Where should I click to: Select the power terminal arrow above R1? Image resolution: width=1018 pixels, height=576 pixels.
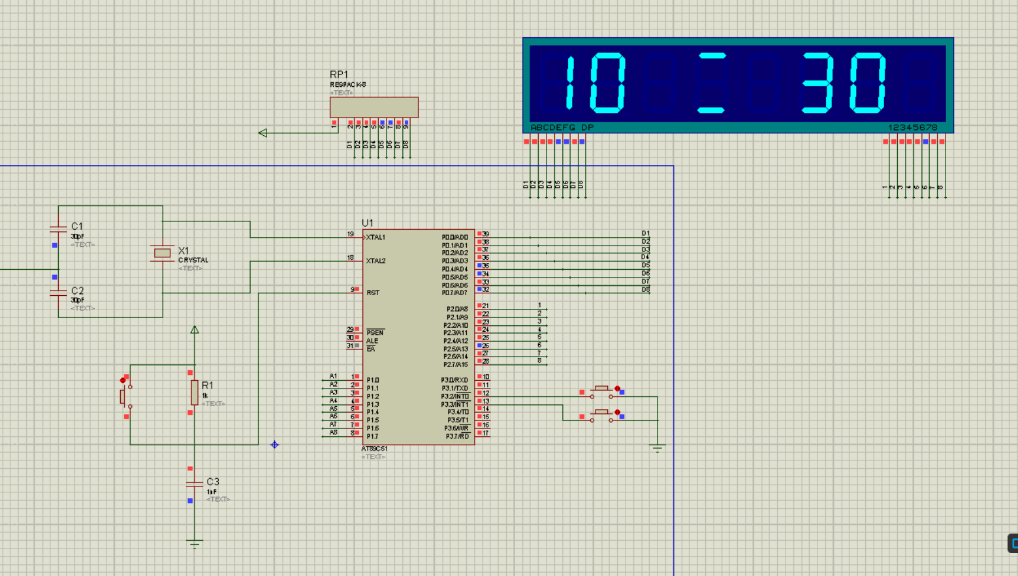point(194,330)
